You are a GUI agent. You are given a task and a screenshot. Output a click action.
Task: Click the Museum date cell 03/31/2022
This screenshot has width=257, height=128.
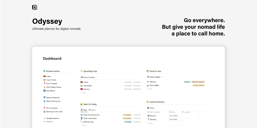tap(173, 116)
